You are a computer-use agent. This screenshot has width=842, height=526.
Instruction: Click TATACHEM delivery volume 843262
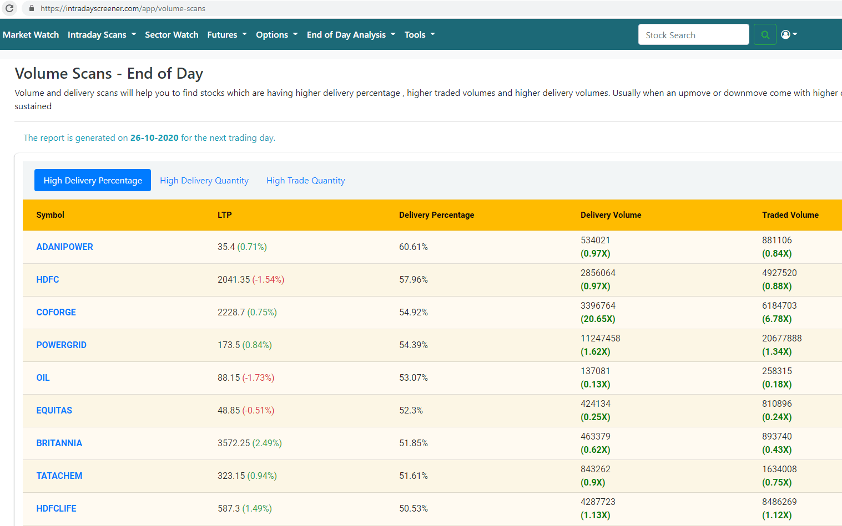pos(596,469)
